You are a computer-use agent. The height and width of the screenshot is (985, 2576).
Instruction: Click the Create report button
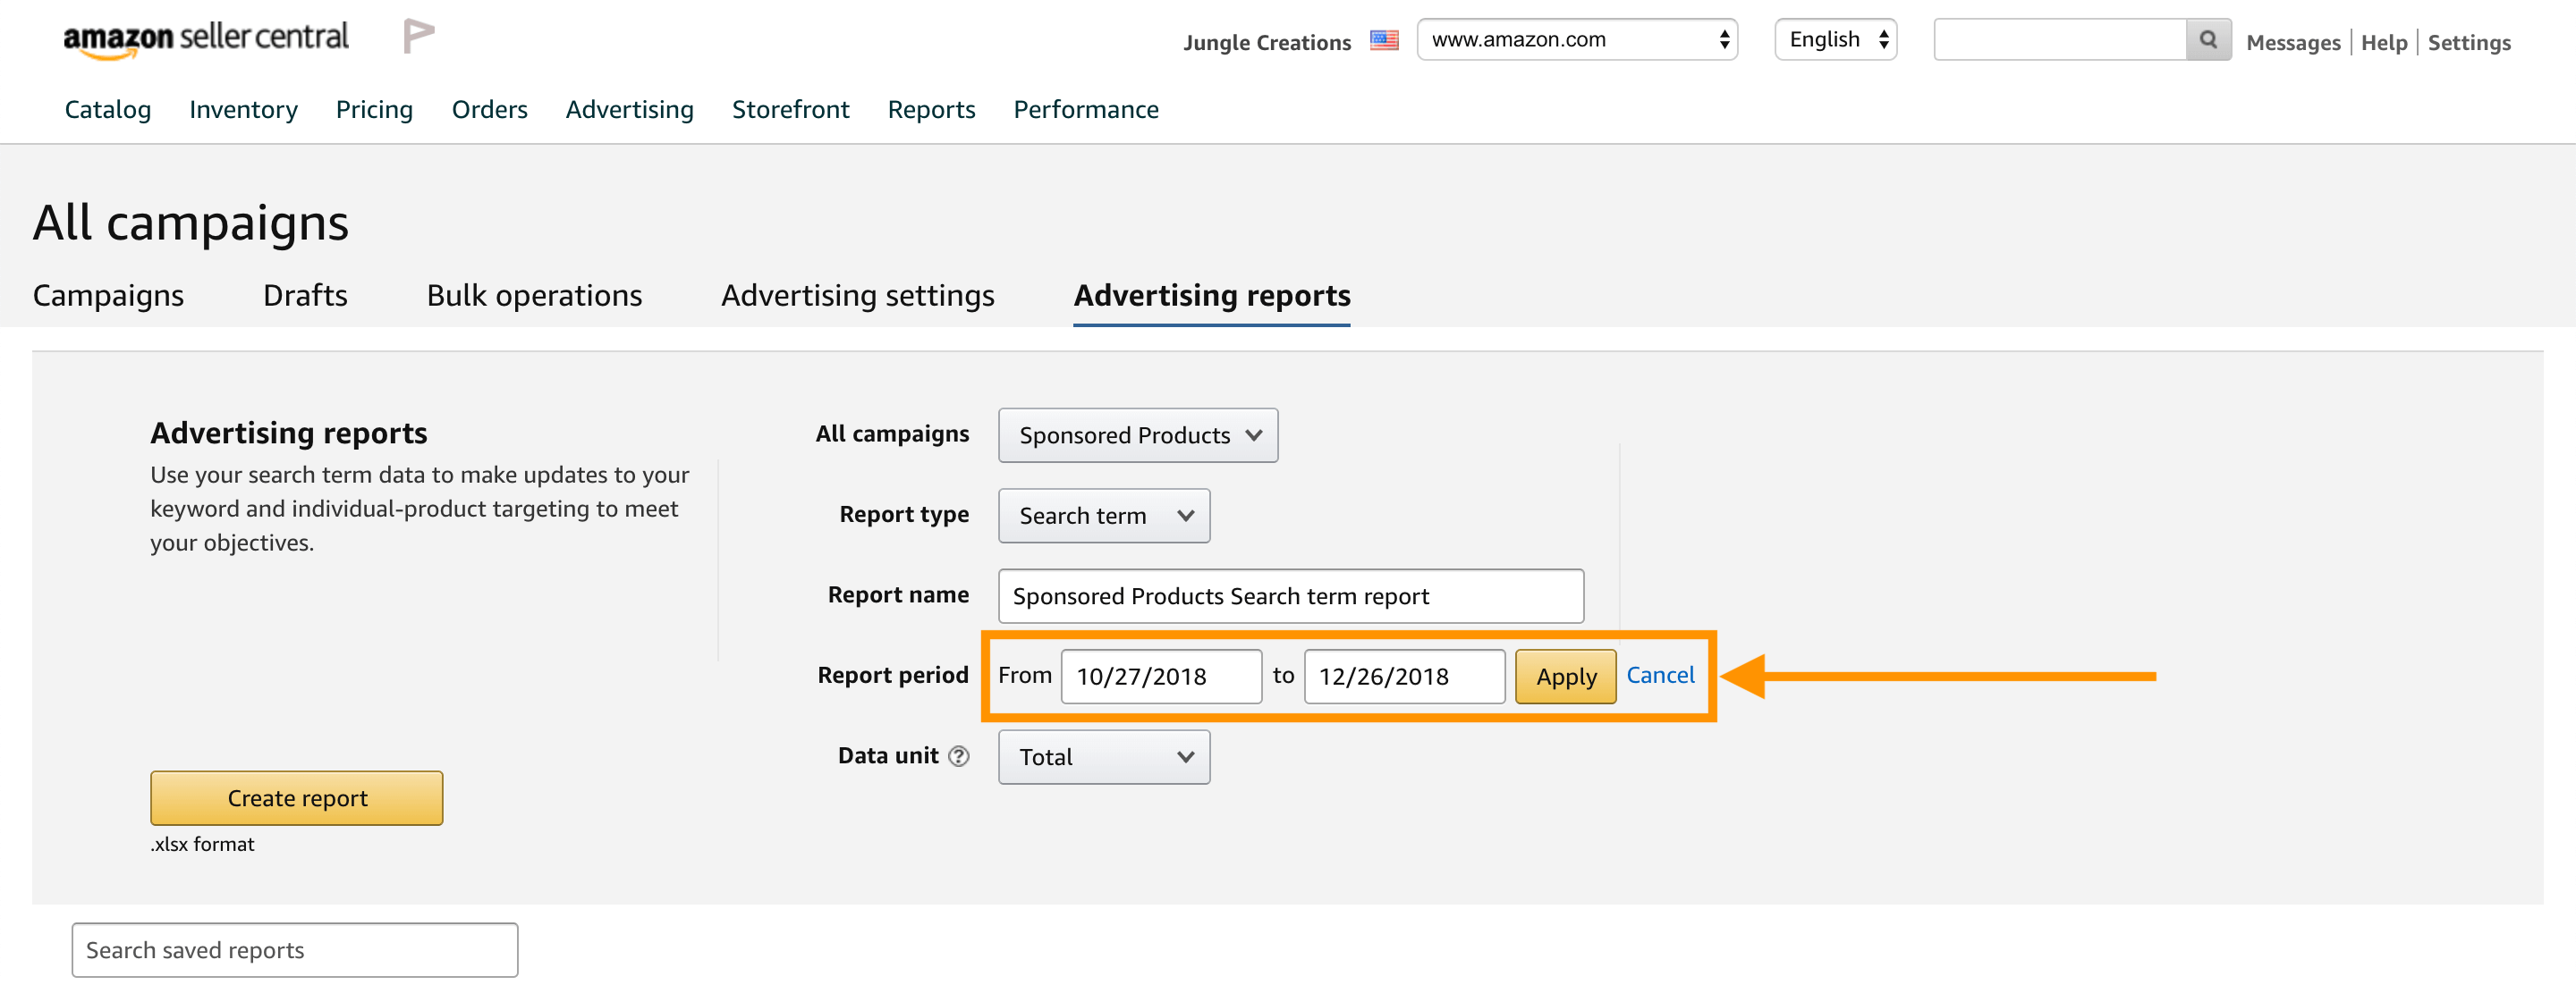[x=297, y=798]
